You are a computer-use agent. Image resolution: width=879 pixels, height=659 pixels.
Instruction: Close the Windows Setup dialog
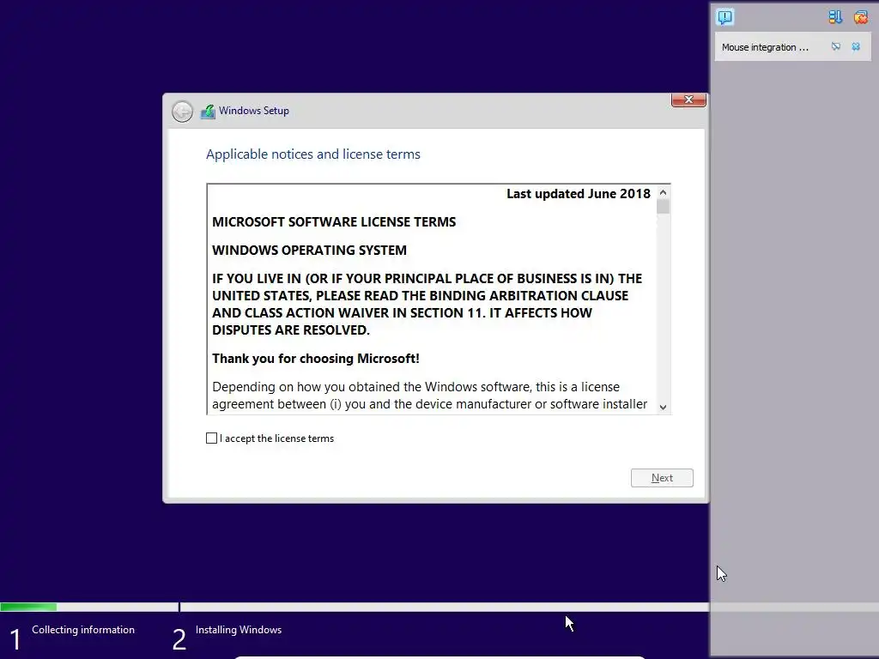688,100
